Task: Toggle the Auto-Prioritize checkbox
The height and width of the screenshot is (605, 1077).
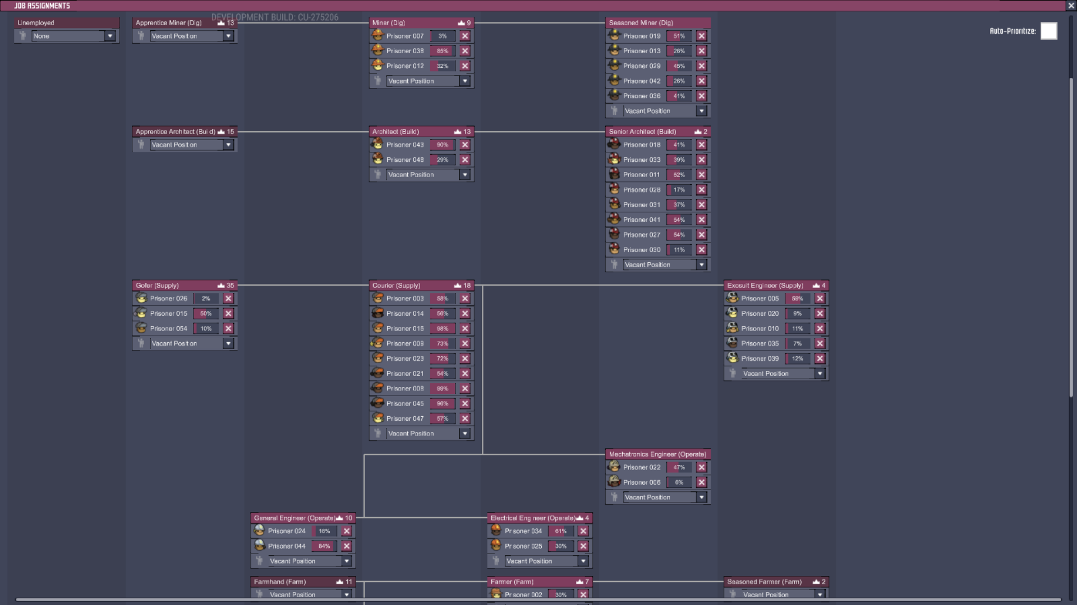Action: click(x=1048, y=31)
